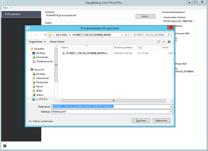Screen dimensions: 208x151
Task: Go up one folder level with up arrow
Action: coord(45,35)
